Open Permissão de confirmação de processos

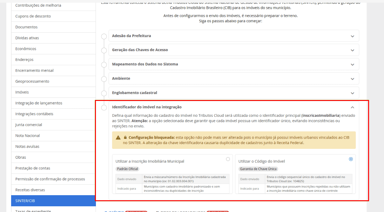click(53, 179)
